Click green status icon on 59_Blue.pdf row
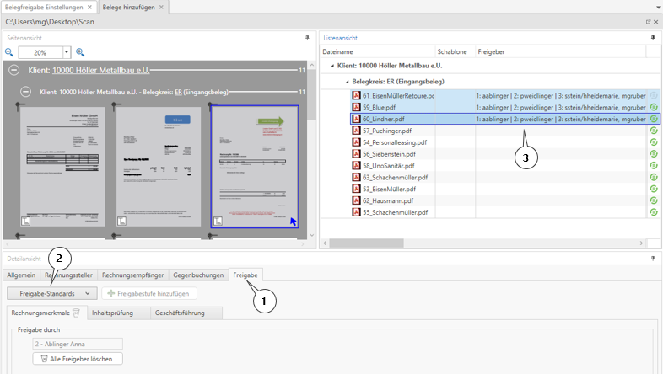This screenshot has width=663, height=374. pyautogui.click(x=654, y=107)
